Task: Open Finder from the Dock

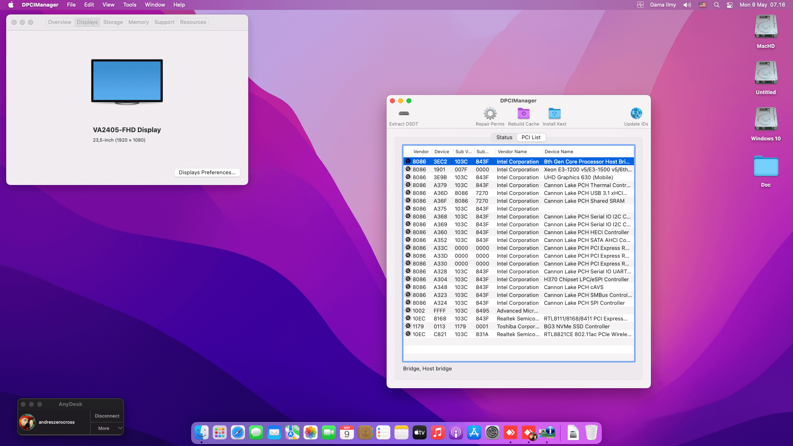Action: [x=202, y=432]
